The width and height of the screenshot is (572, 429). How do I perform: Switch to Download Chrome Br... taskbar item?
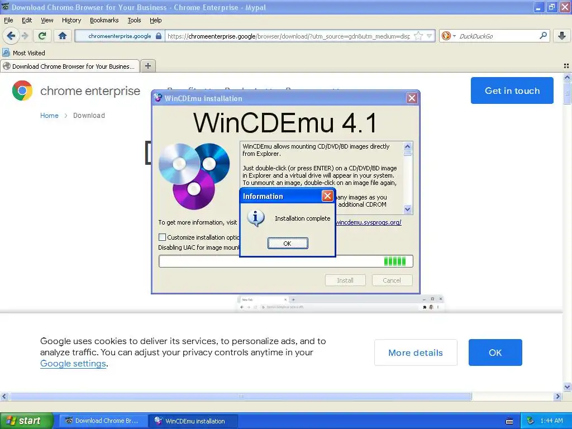click(103, 421)
